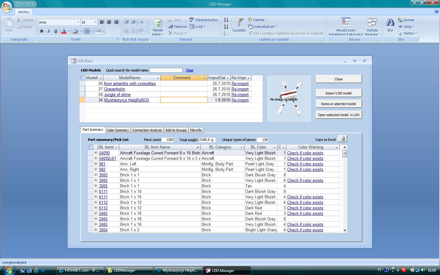The width and height of the screenshot is (440, 275).
Task: Click the Suodata filter funnel icon
Action: [239, 23]
